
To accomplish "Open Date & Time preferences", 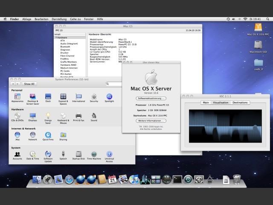I will 32,155.
